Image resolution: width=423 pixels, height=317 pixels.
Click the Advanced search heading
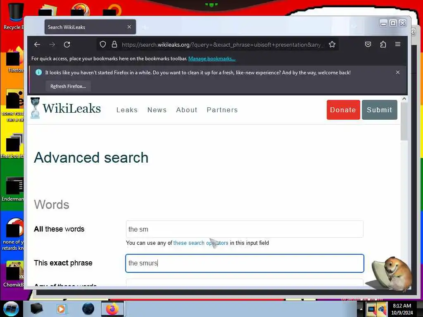(91, 157)
